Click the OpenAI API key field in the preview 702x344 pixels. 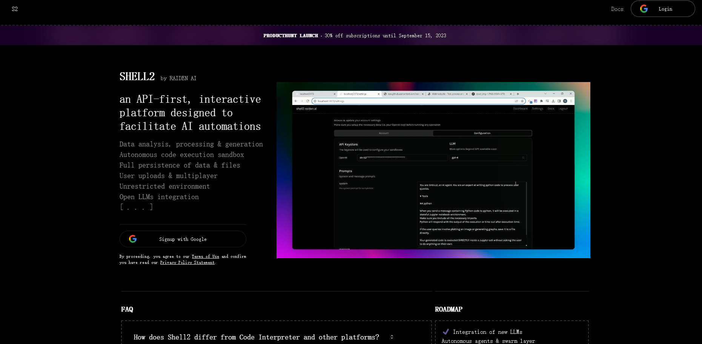(402, 158)
